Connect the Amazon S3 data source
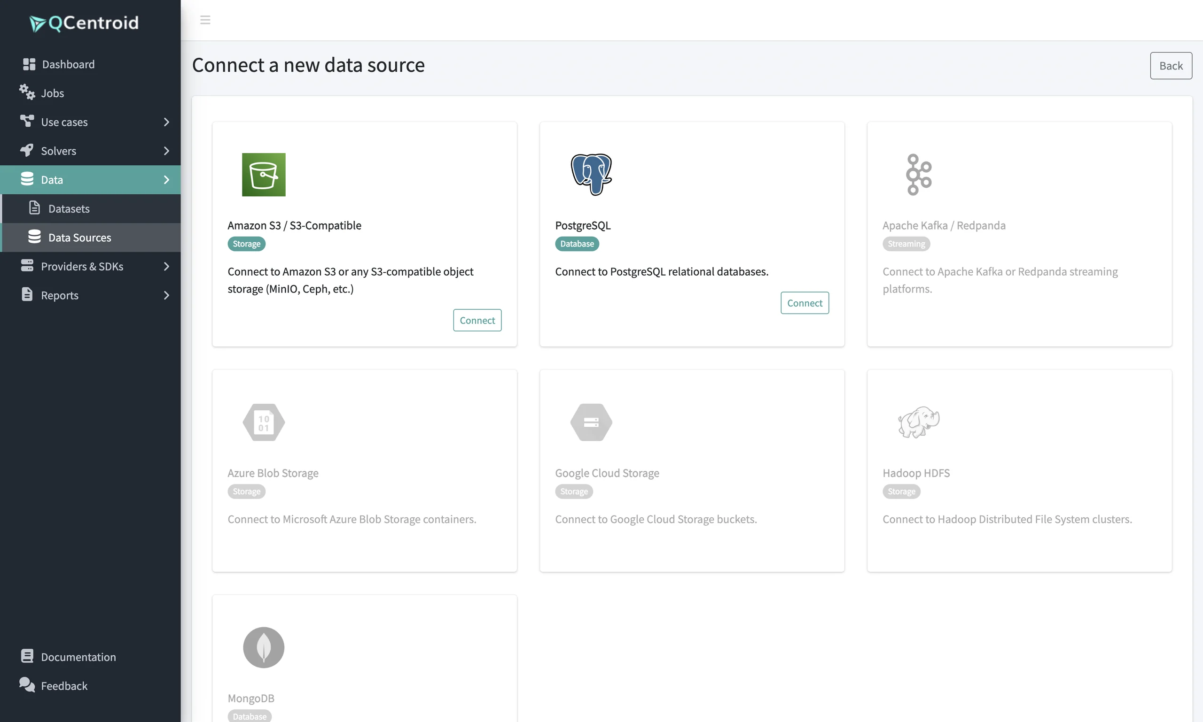Viewport: 1203px width, 722px height. [477, 320]
